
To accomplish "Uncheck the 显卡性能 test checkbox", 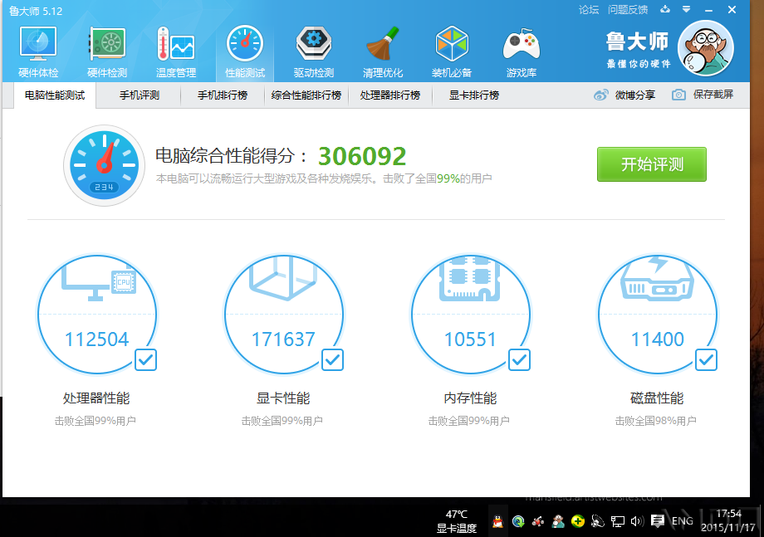I will tap(332, 359).
